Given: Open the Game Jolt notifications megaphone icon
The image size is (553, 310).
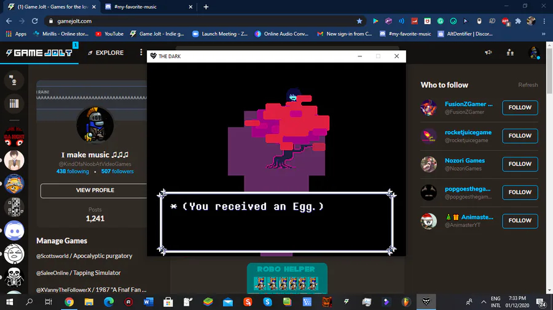Looking at the screenshot, I should [x=488, y=52].
